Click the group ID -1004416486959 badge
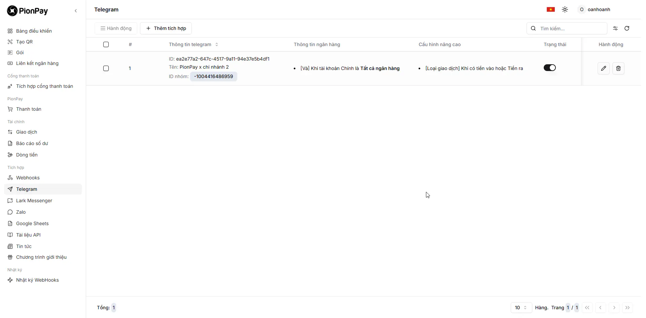This screenshot has height=318, width=646. click(214, 76)
